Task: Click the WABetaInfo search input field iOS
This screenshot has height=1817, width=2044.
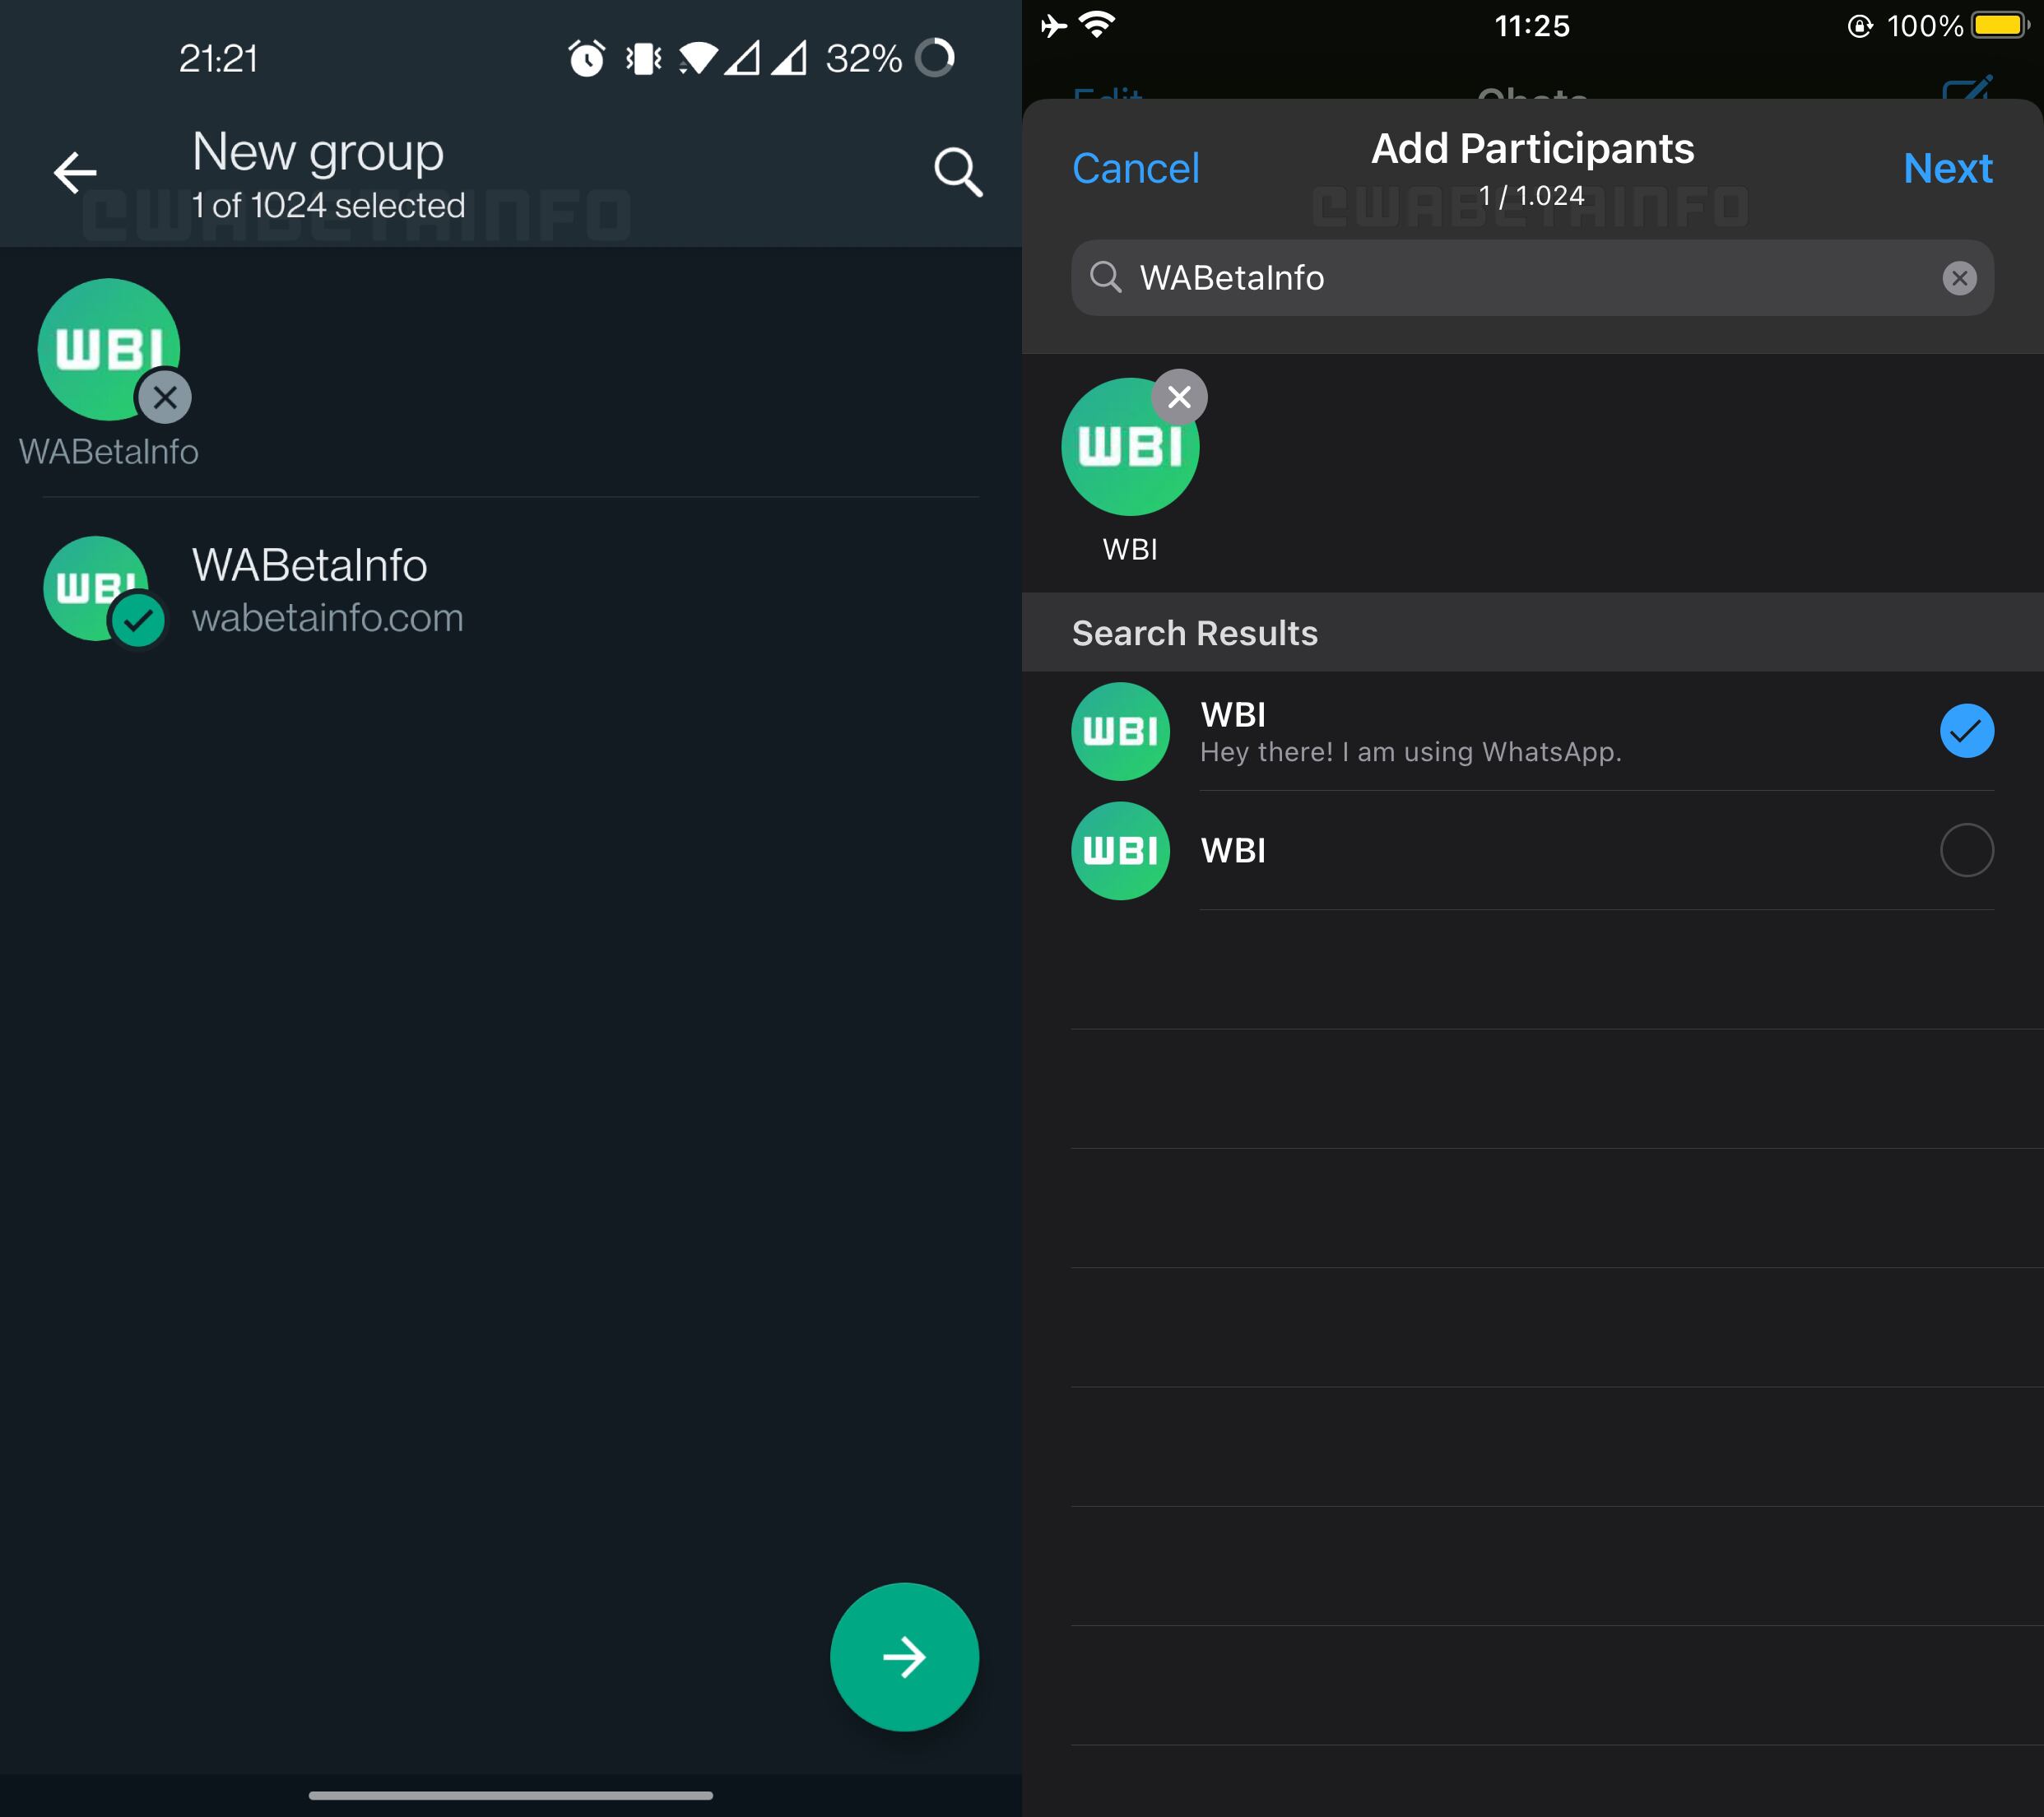Action: click(1534, 277)
